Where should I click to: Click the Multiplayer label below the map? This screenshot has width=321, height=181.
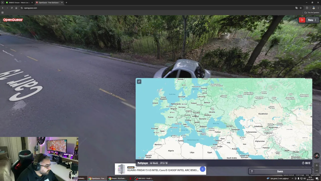(143, 163)
